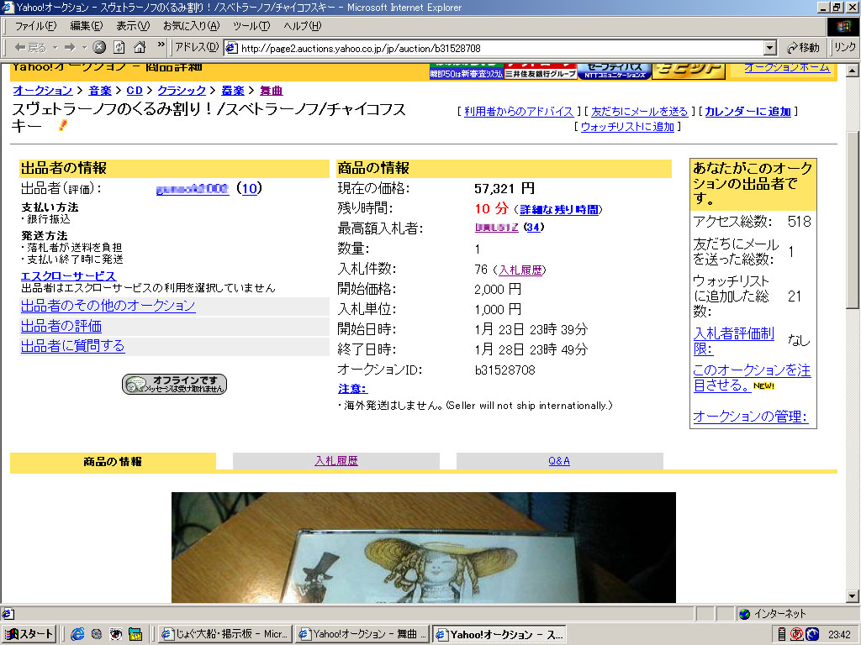Click 出品者に質問する link
This screenshot has height=645, width=861.
[x=73, y=346]
